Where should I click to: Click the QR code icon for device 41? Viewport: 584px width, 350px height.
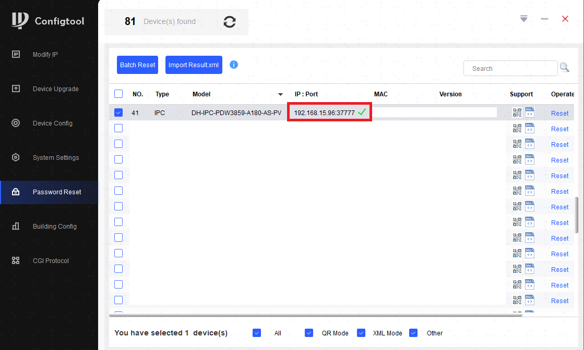coord(517,113)
